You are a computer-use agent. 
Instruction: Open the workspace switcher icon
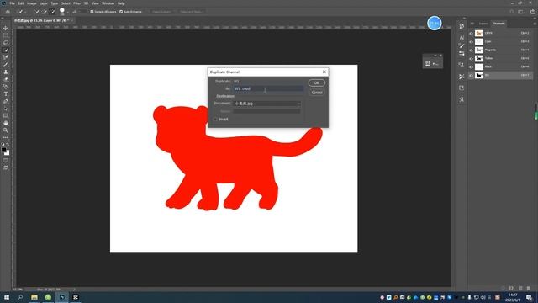520,12
